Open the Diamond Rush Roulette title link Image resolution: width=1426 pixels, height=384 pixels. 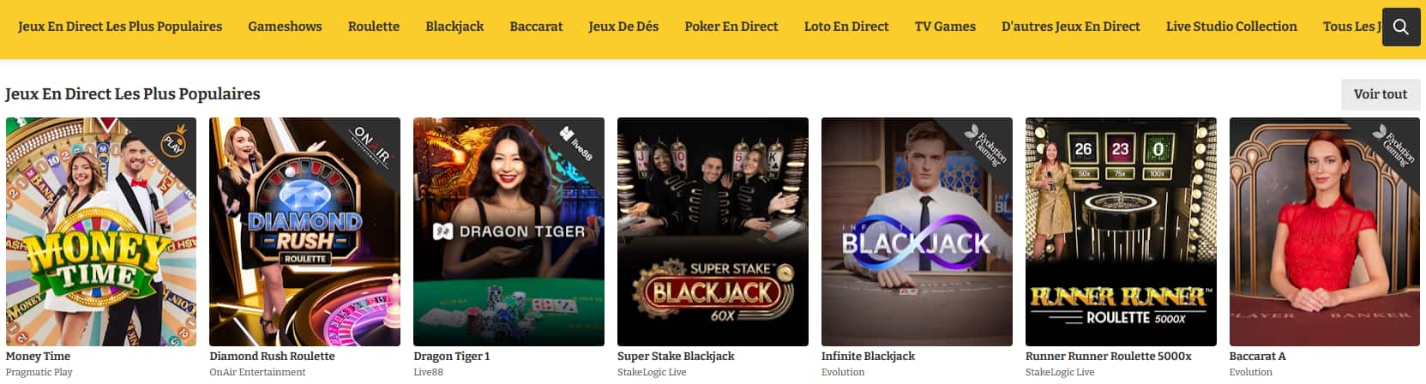pos(272,356)
